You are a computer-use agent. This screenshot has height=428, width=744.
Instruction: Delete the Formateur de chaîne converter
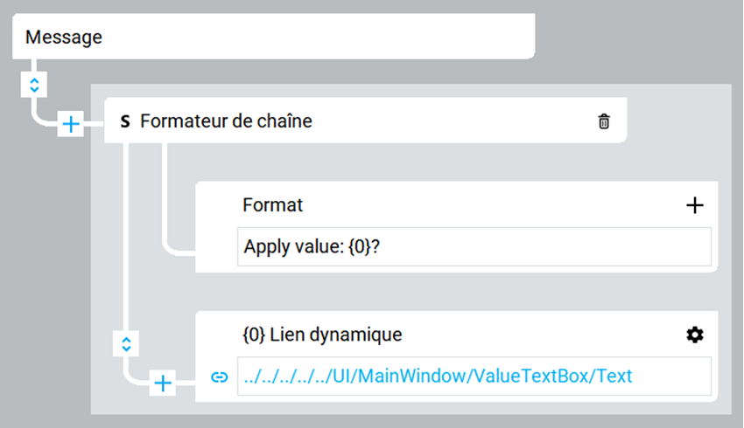point(603,122)
